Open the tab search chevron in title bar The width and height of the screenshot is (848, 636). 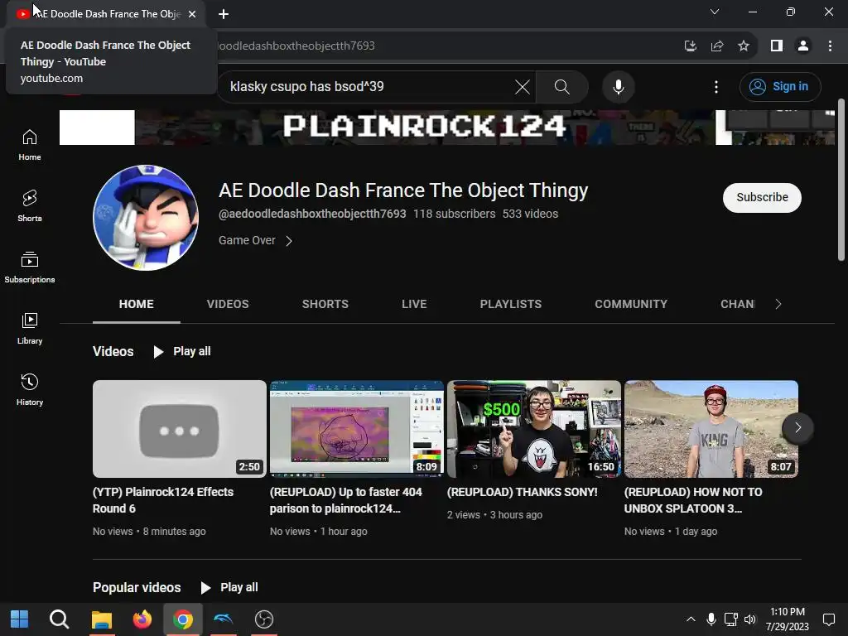pos(715,12)
